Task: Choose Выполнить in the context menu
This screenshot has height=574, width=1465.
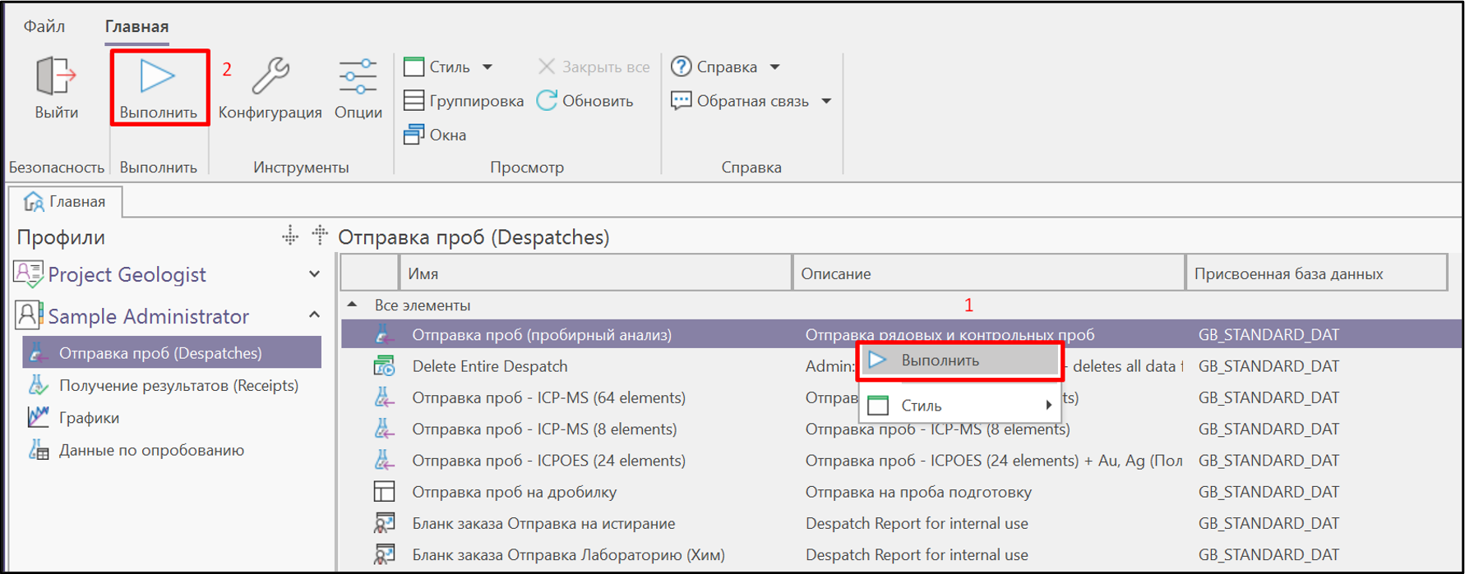Action: (x=959, y=360)
